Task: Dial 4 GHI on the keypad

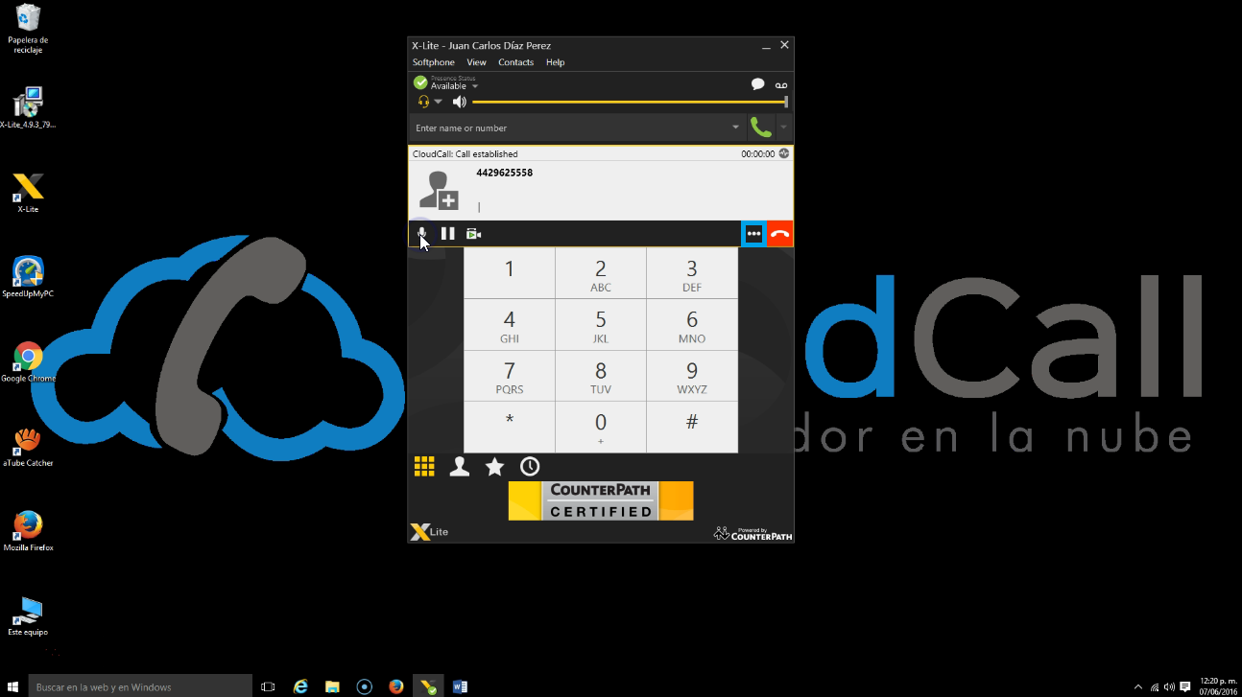Action: pyautogui.click(x=510, y=324)
